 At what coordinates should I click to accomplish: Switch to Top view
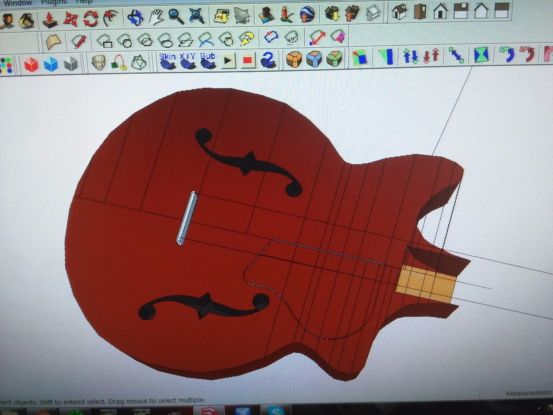pyautogui.click(x=420, y=12)
